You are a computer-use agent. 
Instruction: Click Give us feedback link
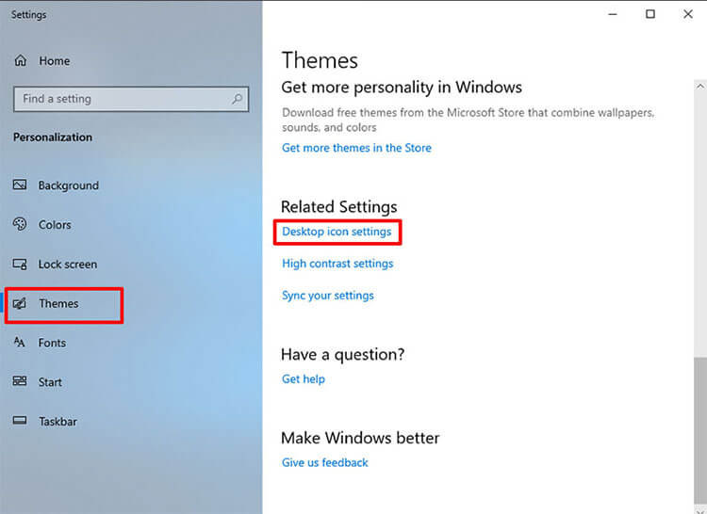click(325, 463)
